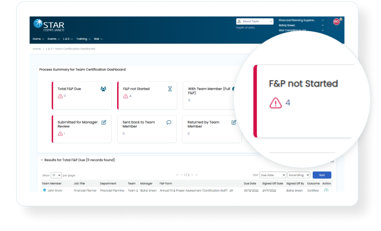Click the team icon on Total F&P Due card

pos(103,89)
